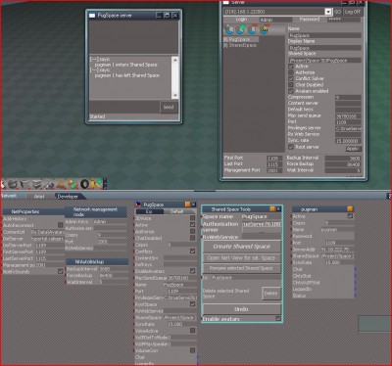Click the Name field in pugman panel
This screenshot has height=366, width=392.
click(337, 229)
